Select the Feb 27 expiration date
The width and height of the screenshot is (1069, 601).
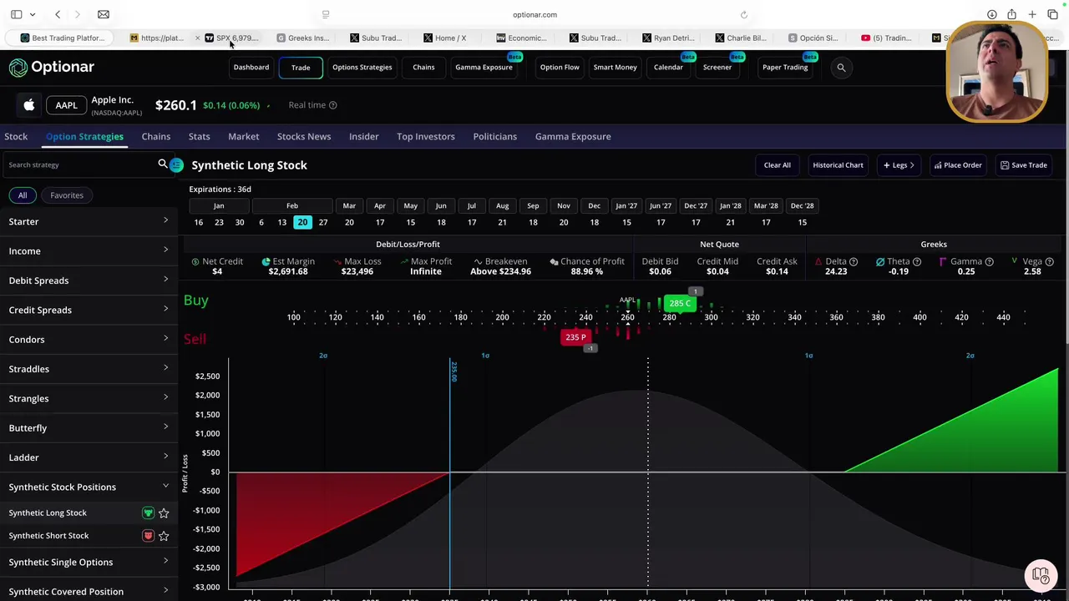[323, 222]
